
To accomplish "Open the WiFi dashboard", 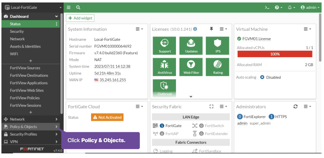I will point(14,54).
